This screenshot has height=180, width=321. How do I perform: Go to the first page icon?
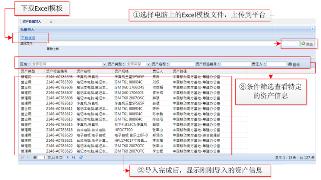coord(22,157)
